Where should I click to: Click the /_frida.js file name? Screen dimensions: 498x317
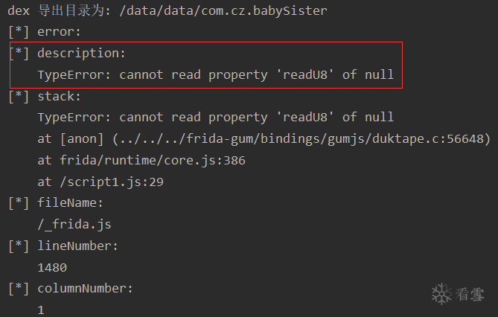click(x=74, y=224)
